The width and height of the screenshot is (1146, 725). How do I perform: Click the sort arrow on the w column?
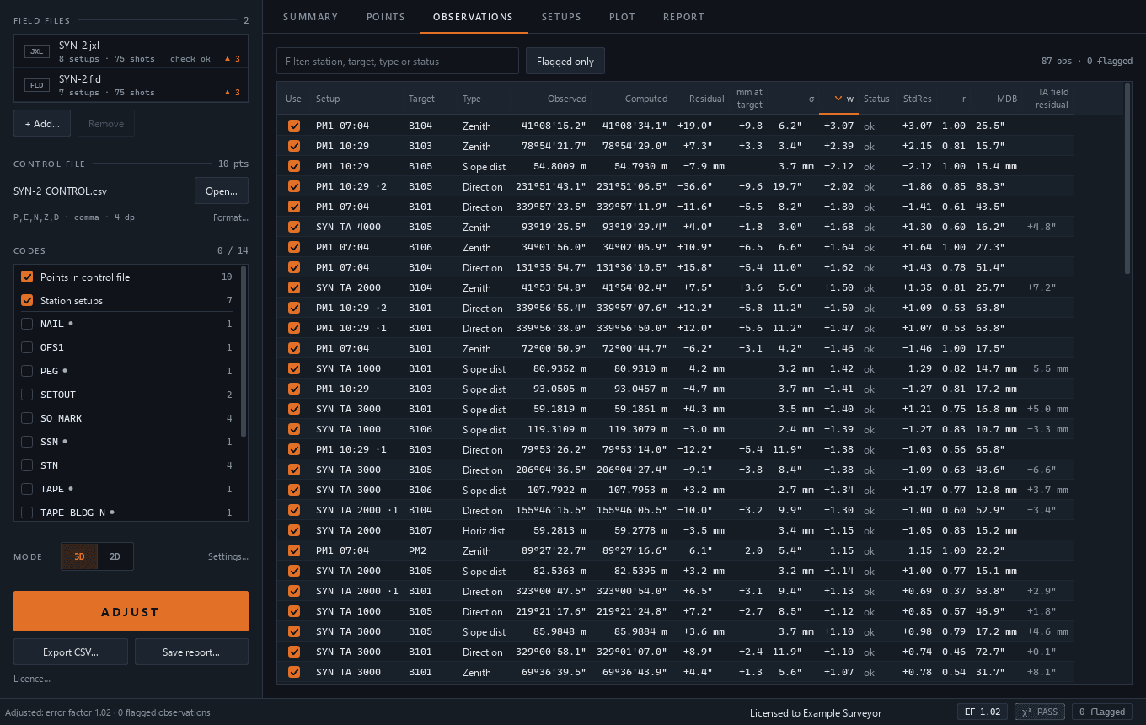click(838, 99)
